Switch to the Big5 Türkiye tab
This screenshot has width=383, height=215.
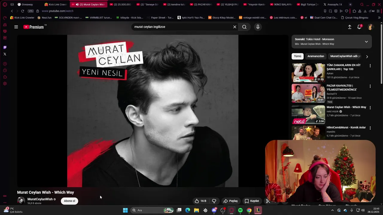(x=308, y=4)
